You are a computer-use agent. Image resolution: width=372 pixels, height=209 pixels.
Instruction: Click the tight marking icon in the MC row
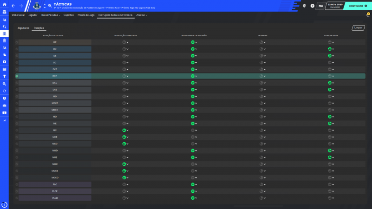click(124, 131)
